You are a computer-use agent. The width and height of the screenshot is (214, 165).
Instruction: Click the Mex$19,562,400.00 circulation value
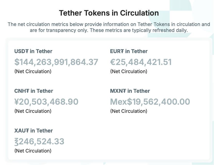tap(150, 102)
